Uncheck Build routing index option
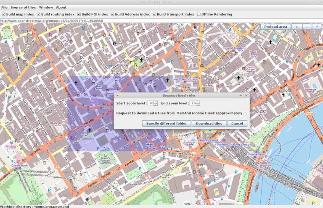The image size is (323, 208). [39, 14]
